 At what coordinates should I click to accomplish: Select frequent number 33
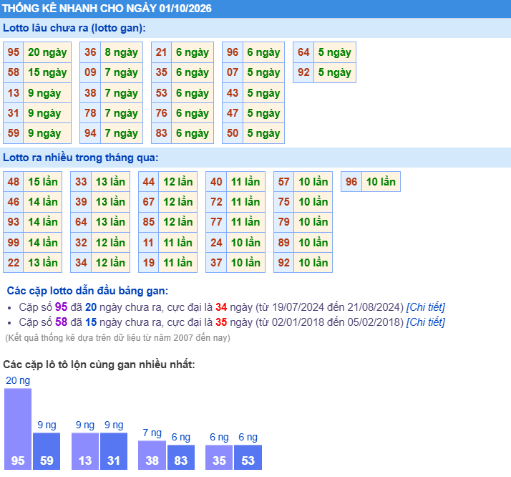(x=81, y=182)
